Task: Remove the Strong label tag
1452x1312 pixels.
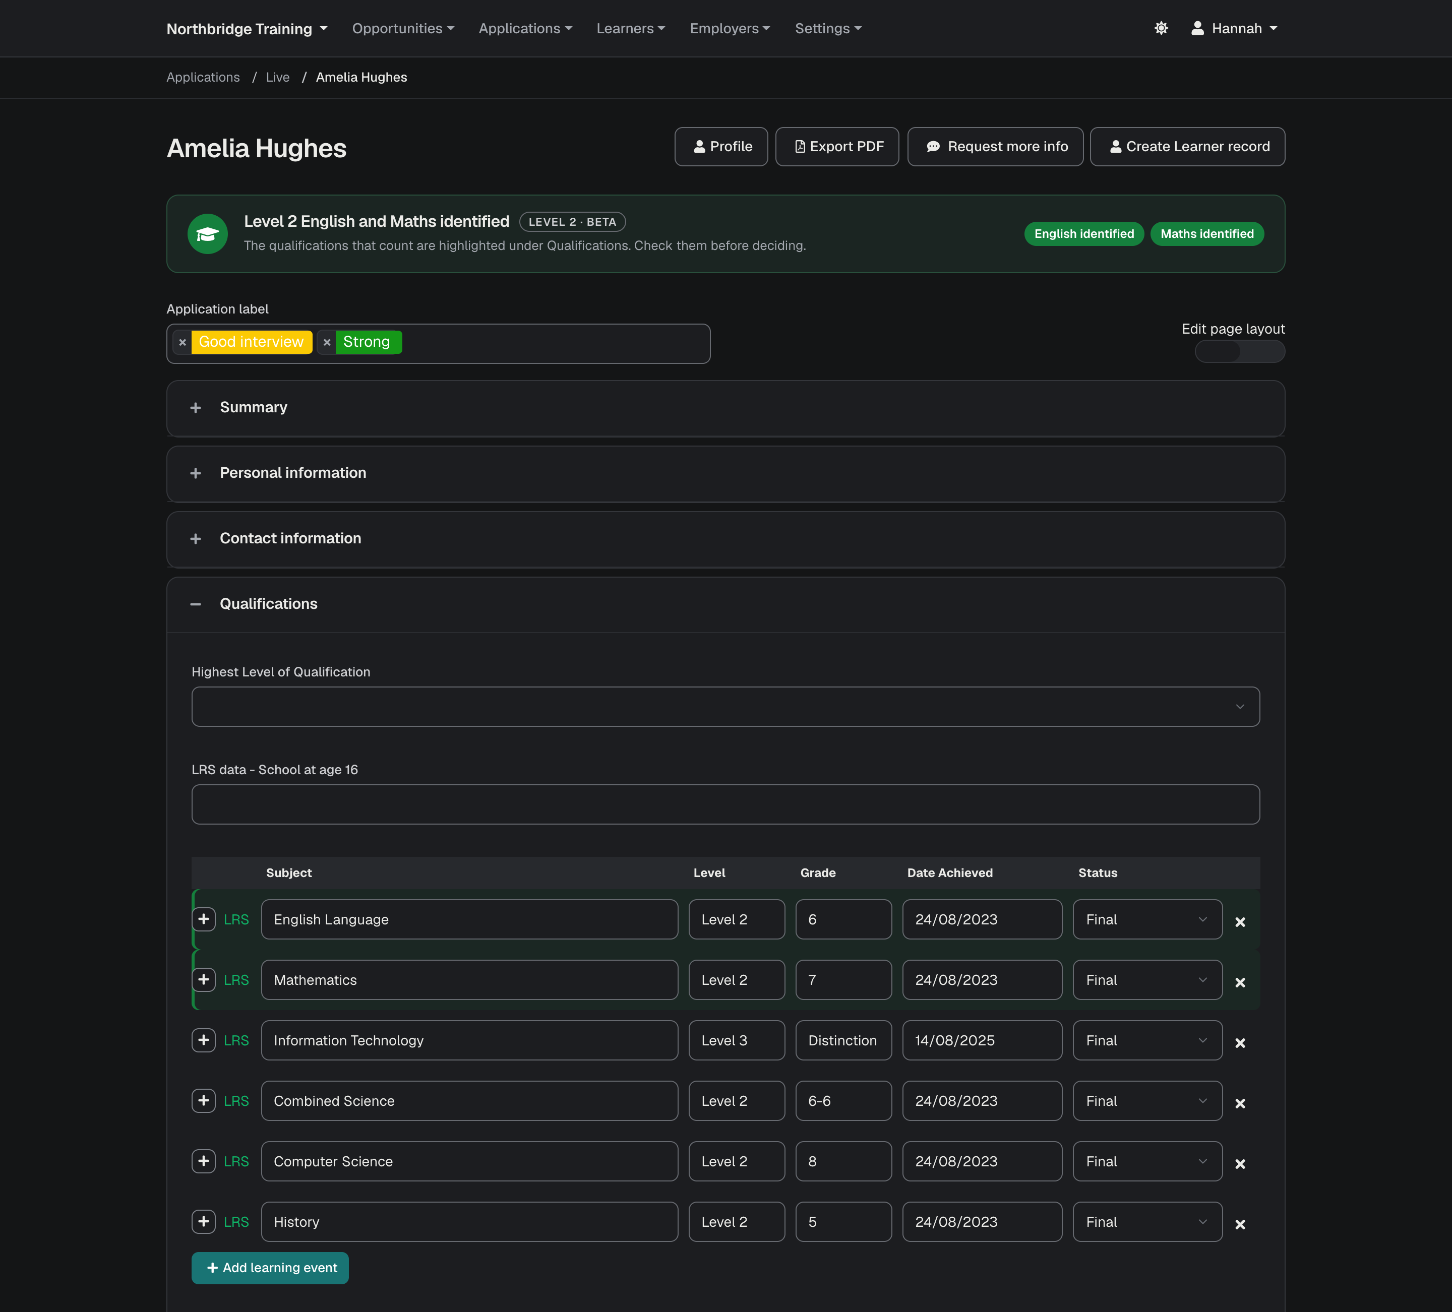Action: coord(327,342)
